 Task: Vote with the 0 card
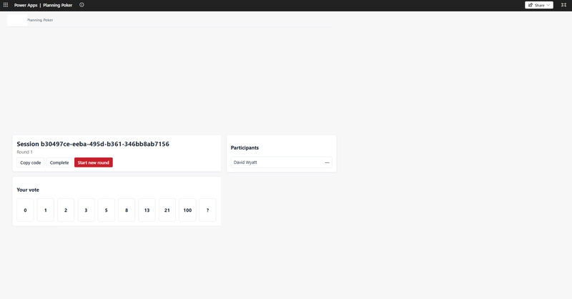[25, 210]
